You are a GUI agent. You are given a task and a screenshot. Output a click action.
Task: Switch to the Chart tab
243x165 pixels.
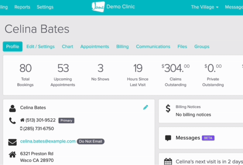67,47
